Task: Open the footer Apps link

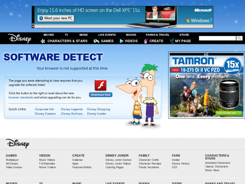Action: point(75,163)
